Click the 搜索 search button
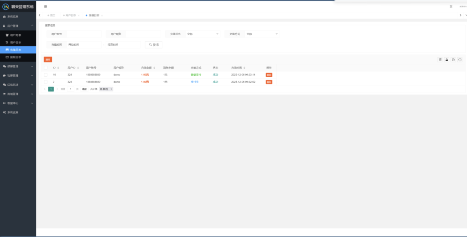 pyautogui.click(x=154, y=45)
